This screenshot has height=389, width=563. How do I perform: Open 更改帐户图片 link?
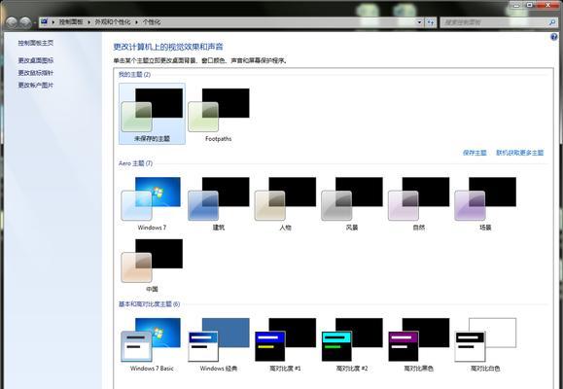(x=36, y=85)
